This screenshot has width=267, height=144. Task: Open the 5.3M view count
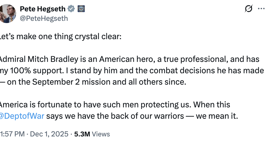[x=82, y=134]
